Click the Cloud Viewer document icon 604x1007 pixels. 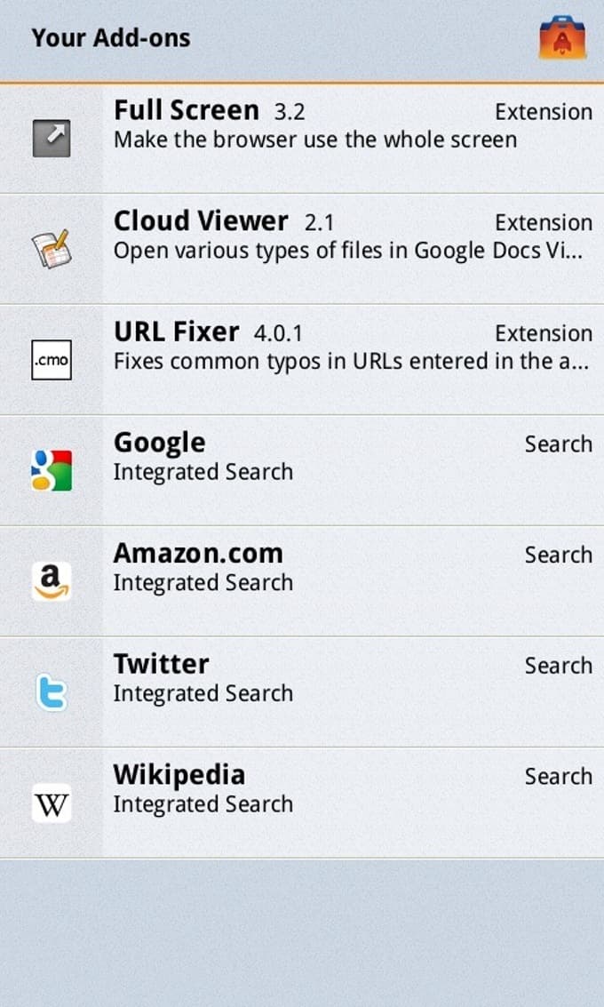[x=52, y=249]
